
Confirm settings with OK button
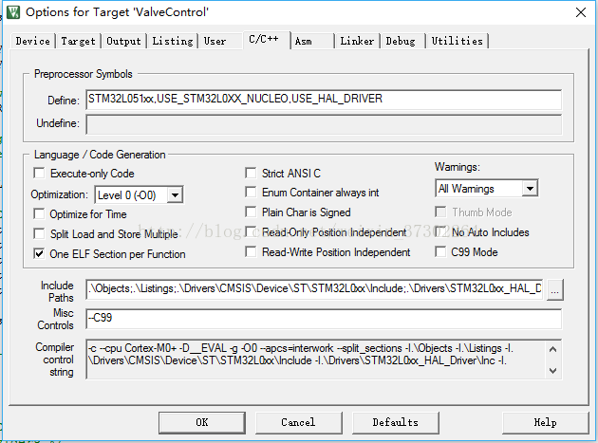[x=202, y=422]
